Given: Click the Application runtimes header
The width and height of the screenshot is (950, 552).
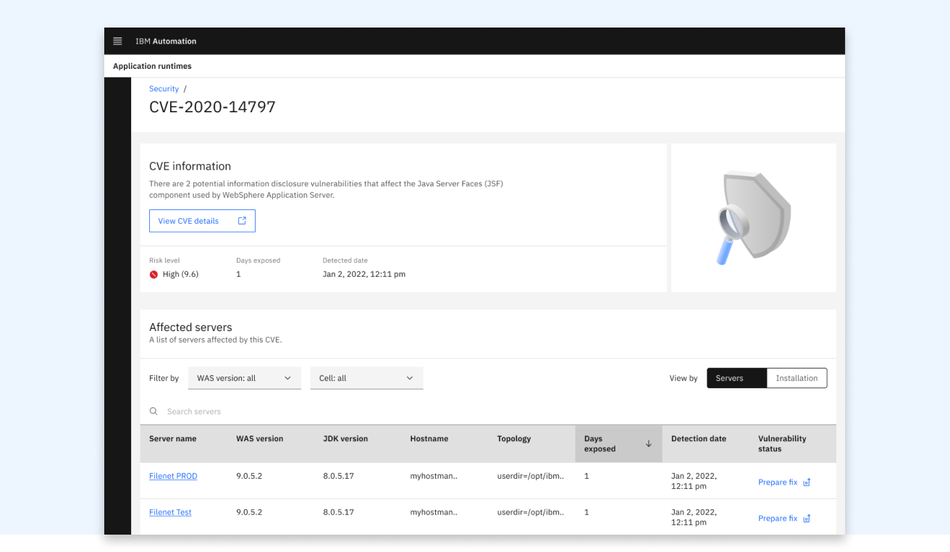Looking at the screenshot, I should click(152, 66).
